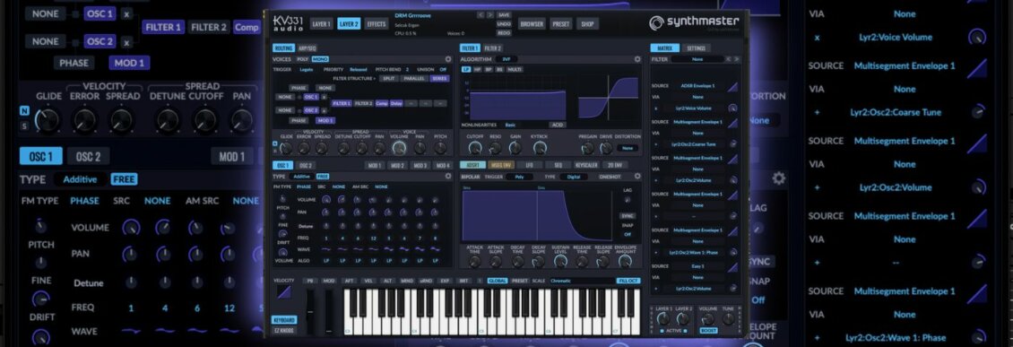Go to previous preset with left arrow
This screenshot has width=1013, height=347.
click(x=481, y=14)
